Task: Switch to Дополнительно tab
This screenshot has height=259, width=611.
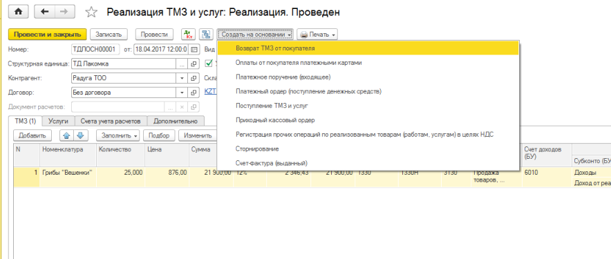Action: click(176, 121)
